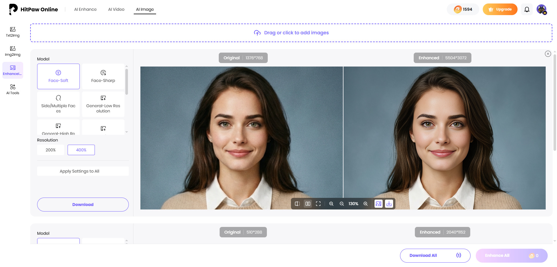Open the Txt2Img tool in sidebar
Image resolution: width=557 pixels, height=267 pixels.
click(13, 32)
